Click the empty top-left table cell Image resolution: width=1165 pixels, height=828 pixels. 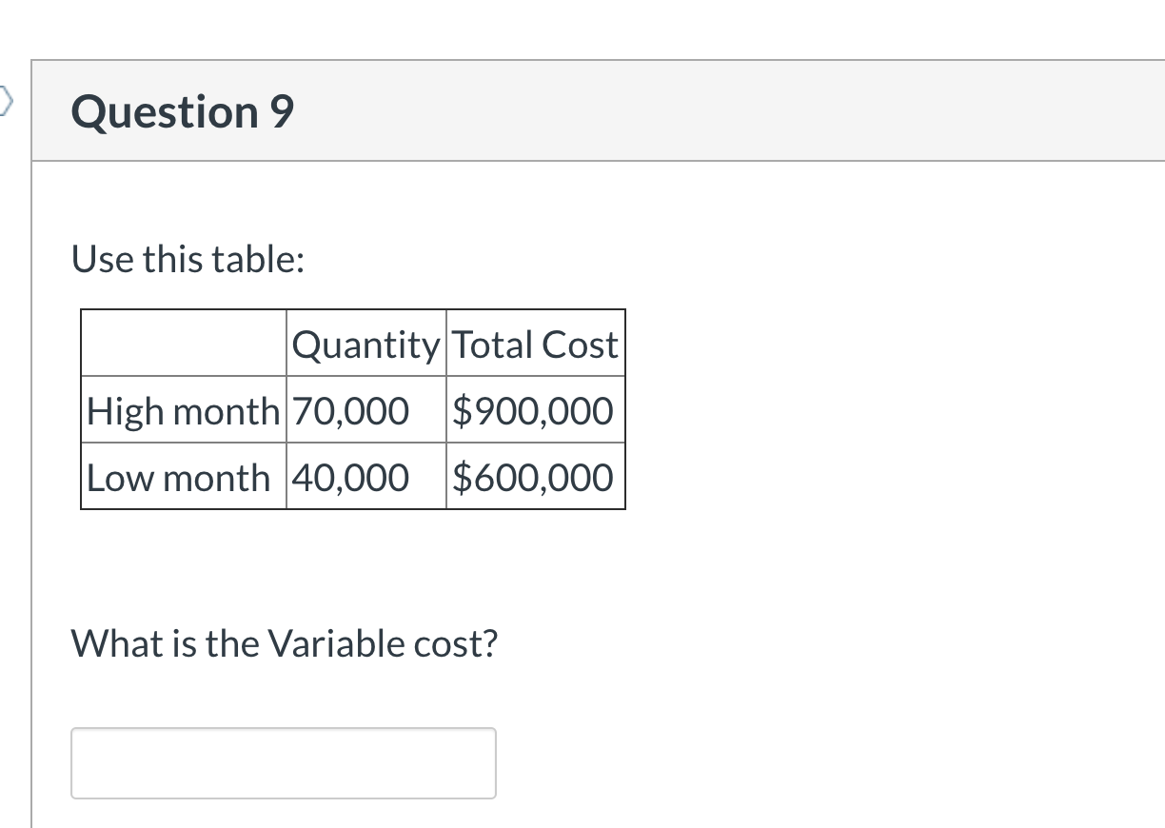click(x=183, y=345)
